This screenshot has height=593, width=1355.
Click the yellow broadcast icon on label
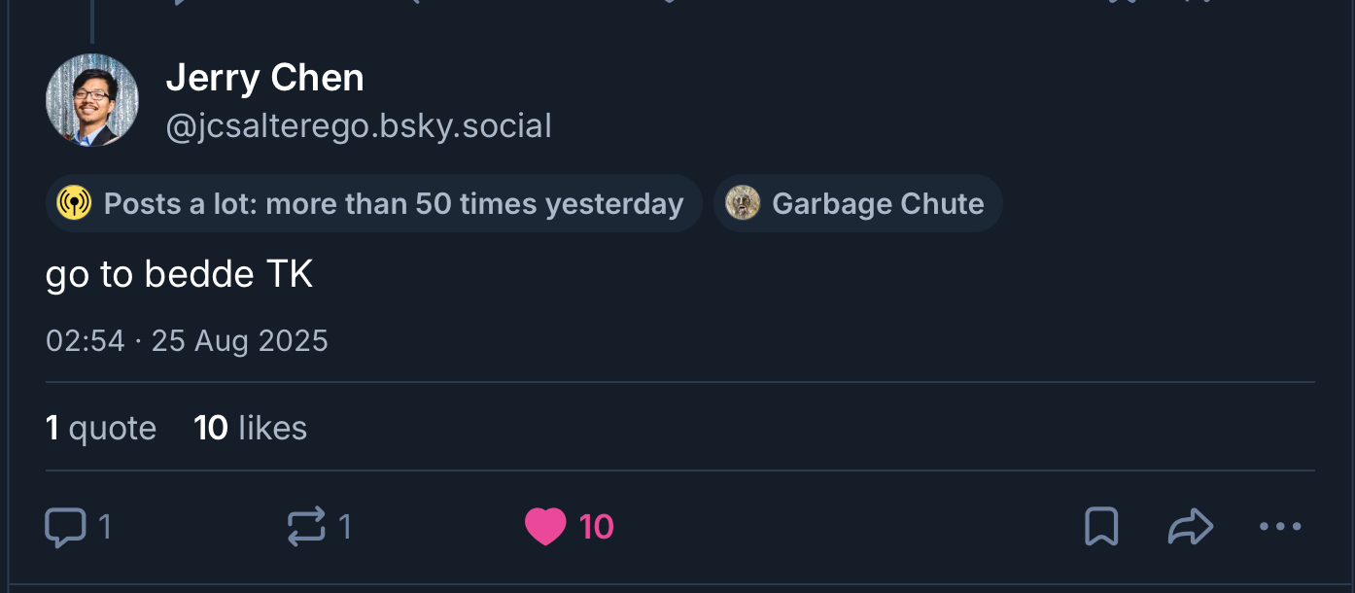tap(74, 204)
